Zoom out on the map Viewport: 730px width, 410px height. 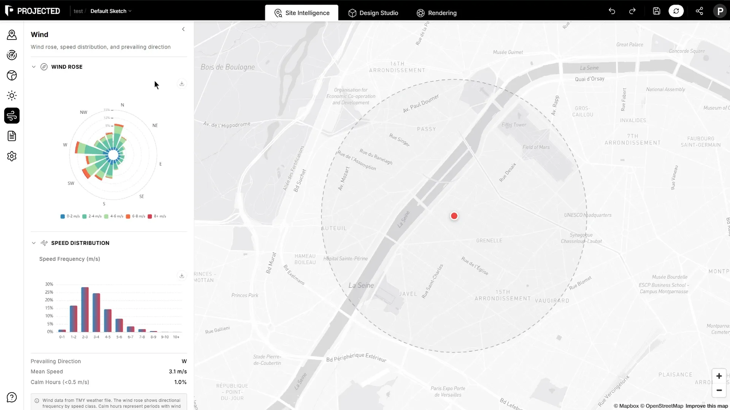point(719,390)
